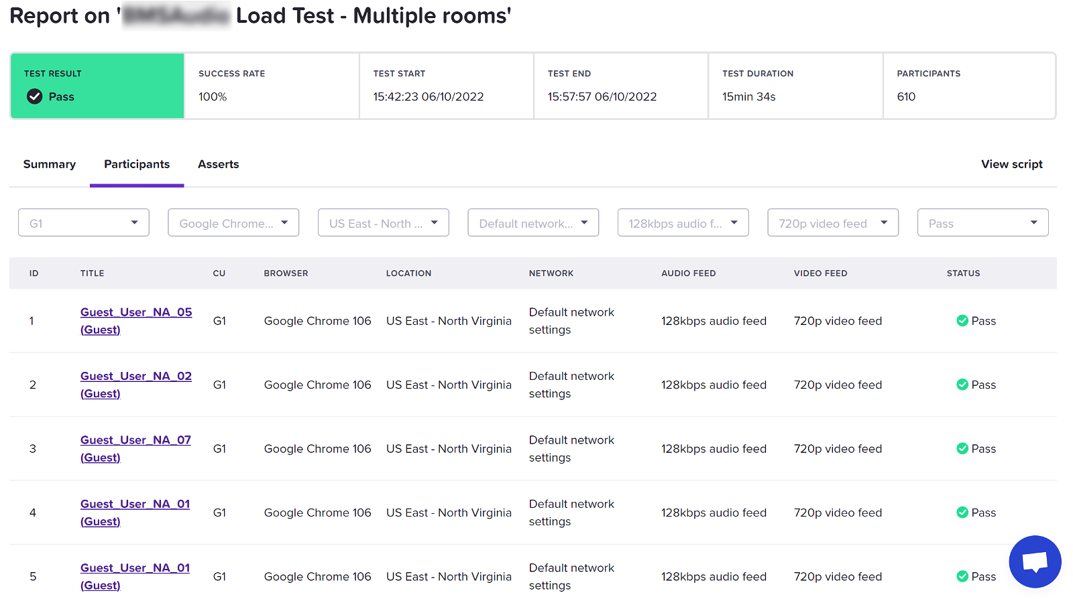Viewport: 1073px width, 599px height.
Task: Open Guest_User_NA_07 participant link
Action: coord(135,440)
